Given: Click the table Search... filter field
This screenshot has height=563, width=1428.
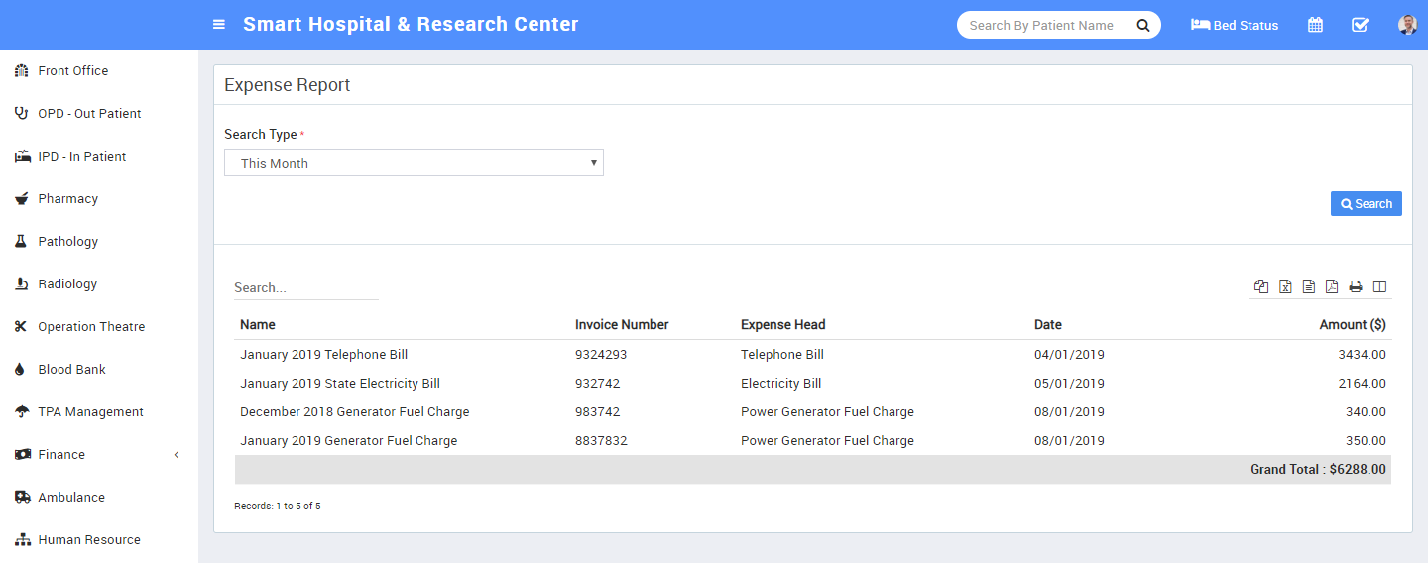Looking at the screenshot, I should tap(305, 287).
